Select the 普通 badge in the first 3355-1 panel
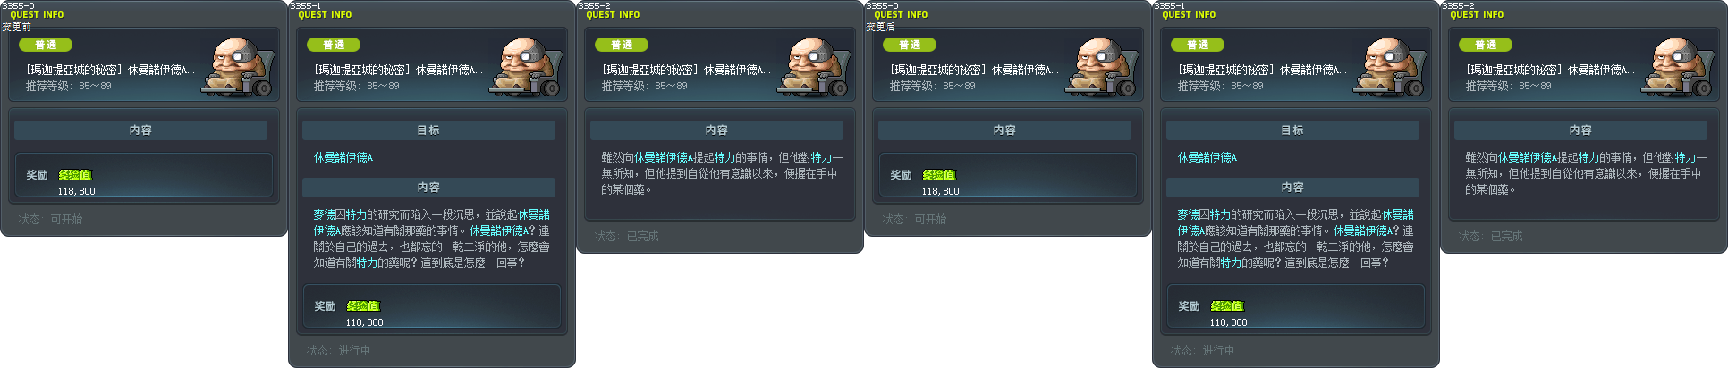The image size is (1728, 368). [x=333, y=45]
